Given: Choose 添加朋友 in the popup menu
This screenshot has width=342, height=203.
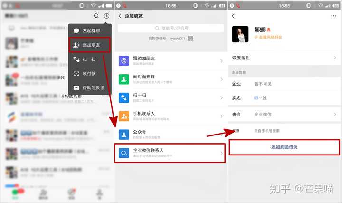Looking at the screenshot, I should point(90,45).
